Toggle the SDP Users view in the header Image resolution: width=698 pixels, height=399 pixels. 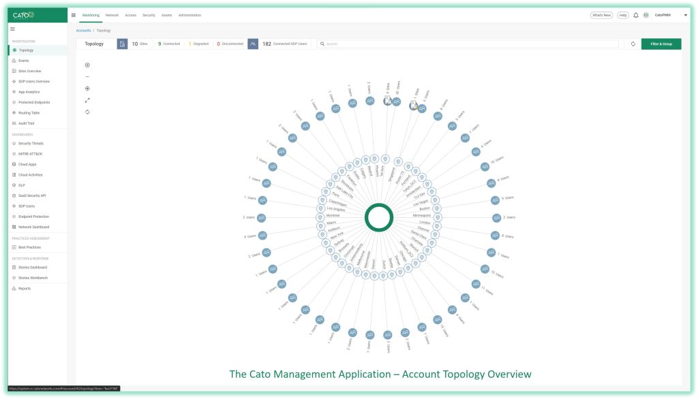tap(252, 44)
